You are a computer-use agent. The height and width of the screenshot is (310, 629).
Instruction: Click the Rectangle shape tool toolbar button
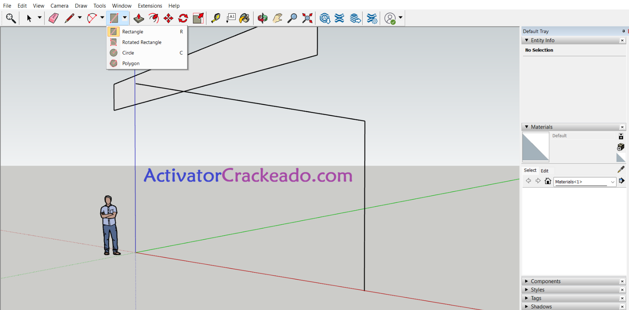click(114, 18)
